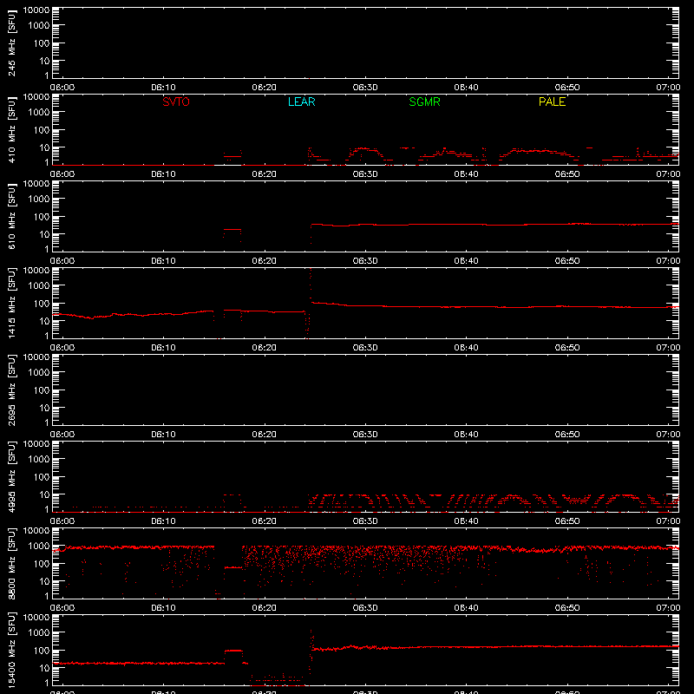This screenshot has height=694, width=694.
Task: Click the 8800 MHz panel's 06:30 time label
Action: pyautogui.click(x=365, y=608)
